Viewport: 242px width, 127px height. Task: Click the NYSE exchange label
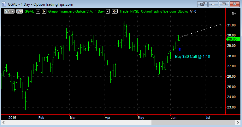coord(135,11)
